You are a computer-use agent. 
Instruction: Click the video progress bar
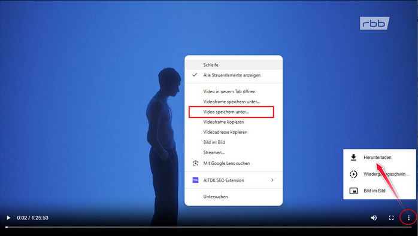coord(209,227)
